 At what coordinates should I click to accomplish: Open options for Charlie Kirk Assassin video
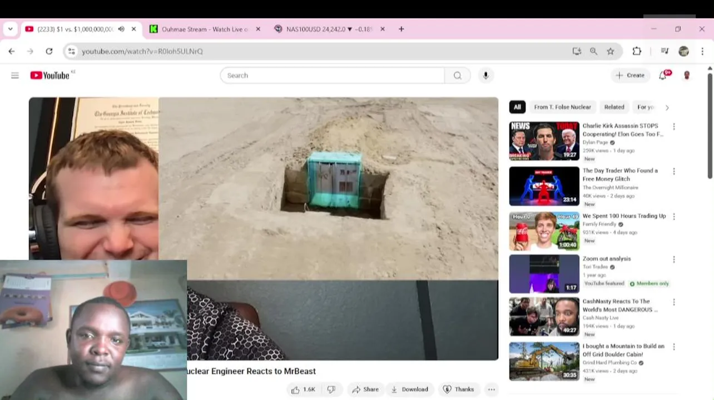(674, 127)
